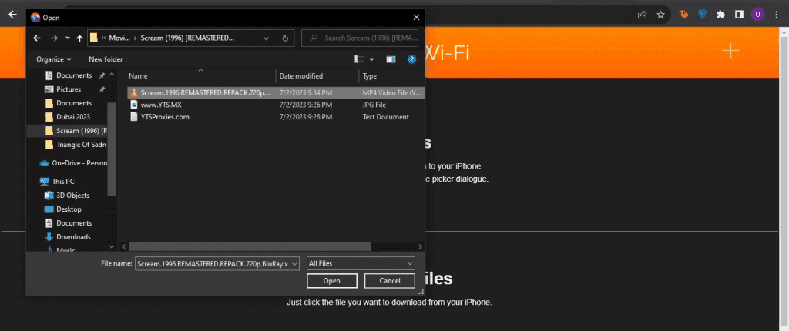The height and width of the screenshot is (331, 789).
Task: Expand the File name history dropdown
Action: (x=295, y=263)
